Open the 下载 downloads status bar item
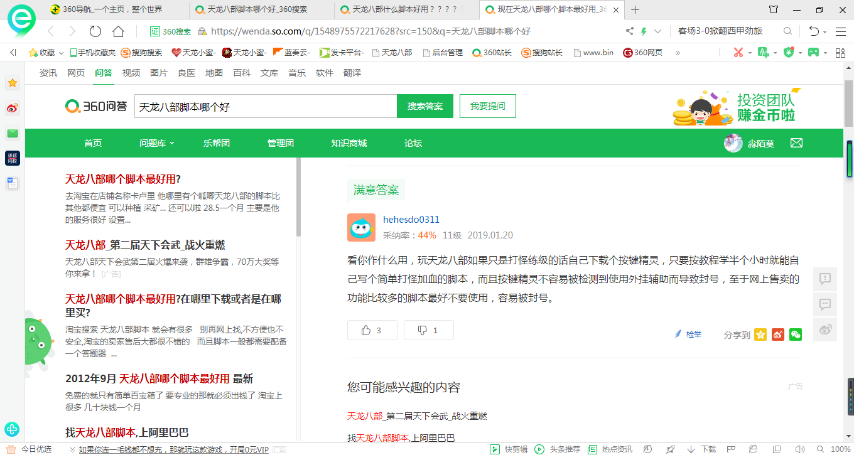The image size is (854, 455). click(701, 449)
